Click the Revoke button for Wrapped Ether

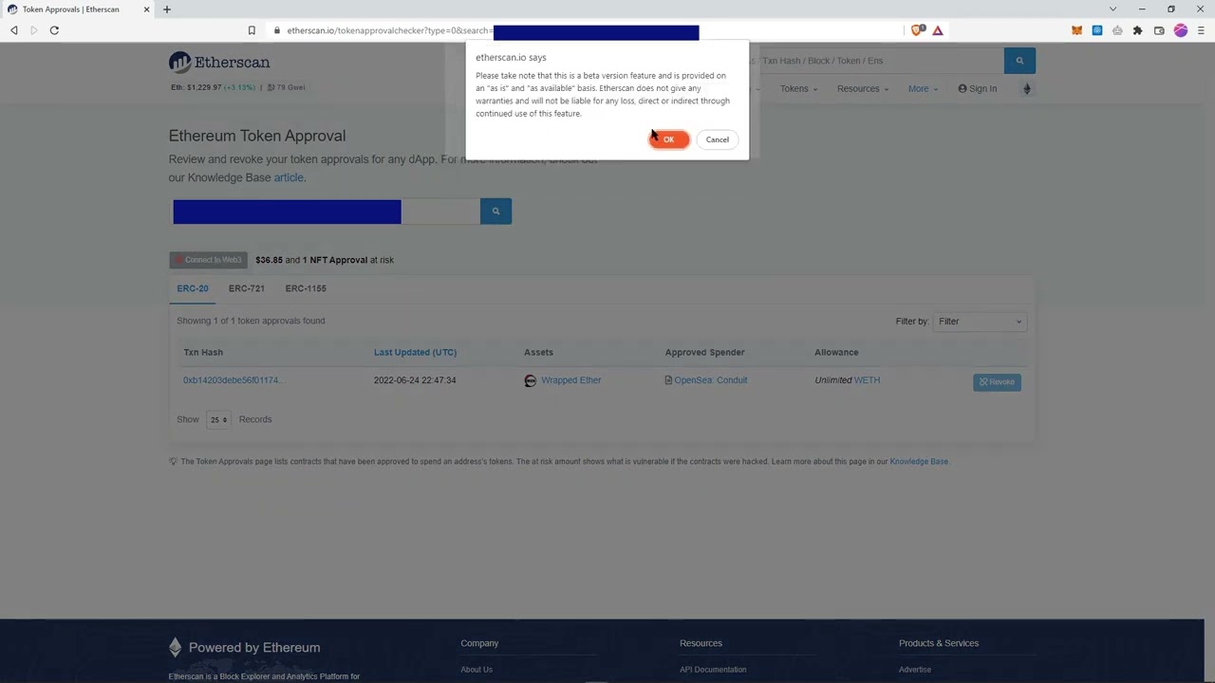click(997, 381)
